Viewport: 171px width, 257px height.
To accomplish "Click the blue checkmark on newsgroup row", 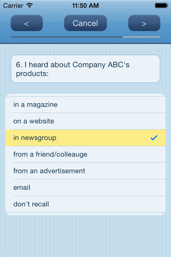I will [x=154, y=138].
